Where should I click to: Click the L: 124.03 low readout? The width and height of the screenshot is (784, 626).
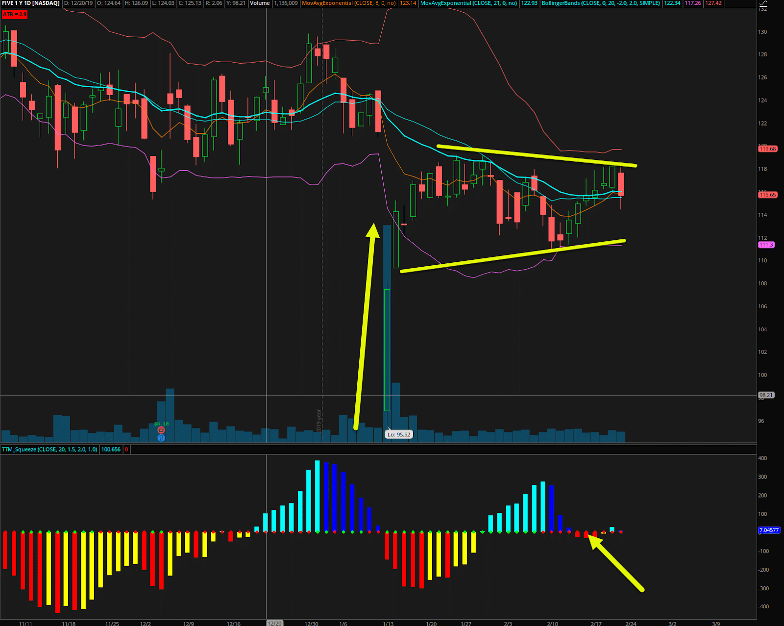[163, 3]
